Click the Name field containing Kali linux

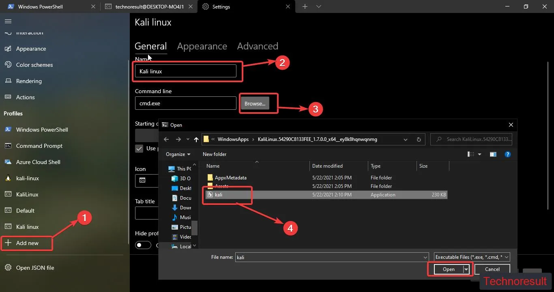tap(186, 71)
